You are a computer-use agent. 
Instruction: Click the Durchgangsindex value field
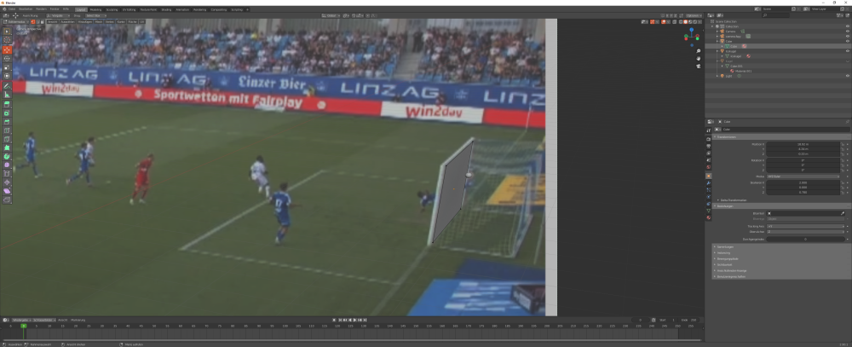806,239
